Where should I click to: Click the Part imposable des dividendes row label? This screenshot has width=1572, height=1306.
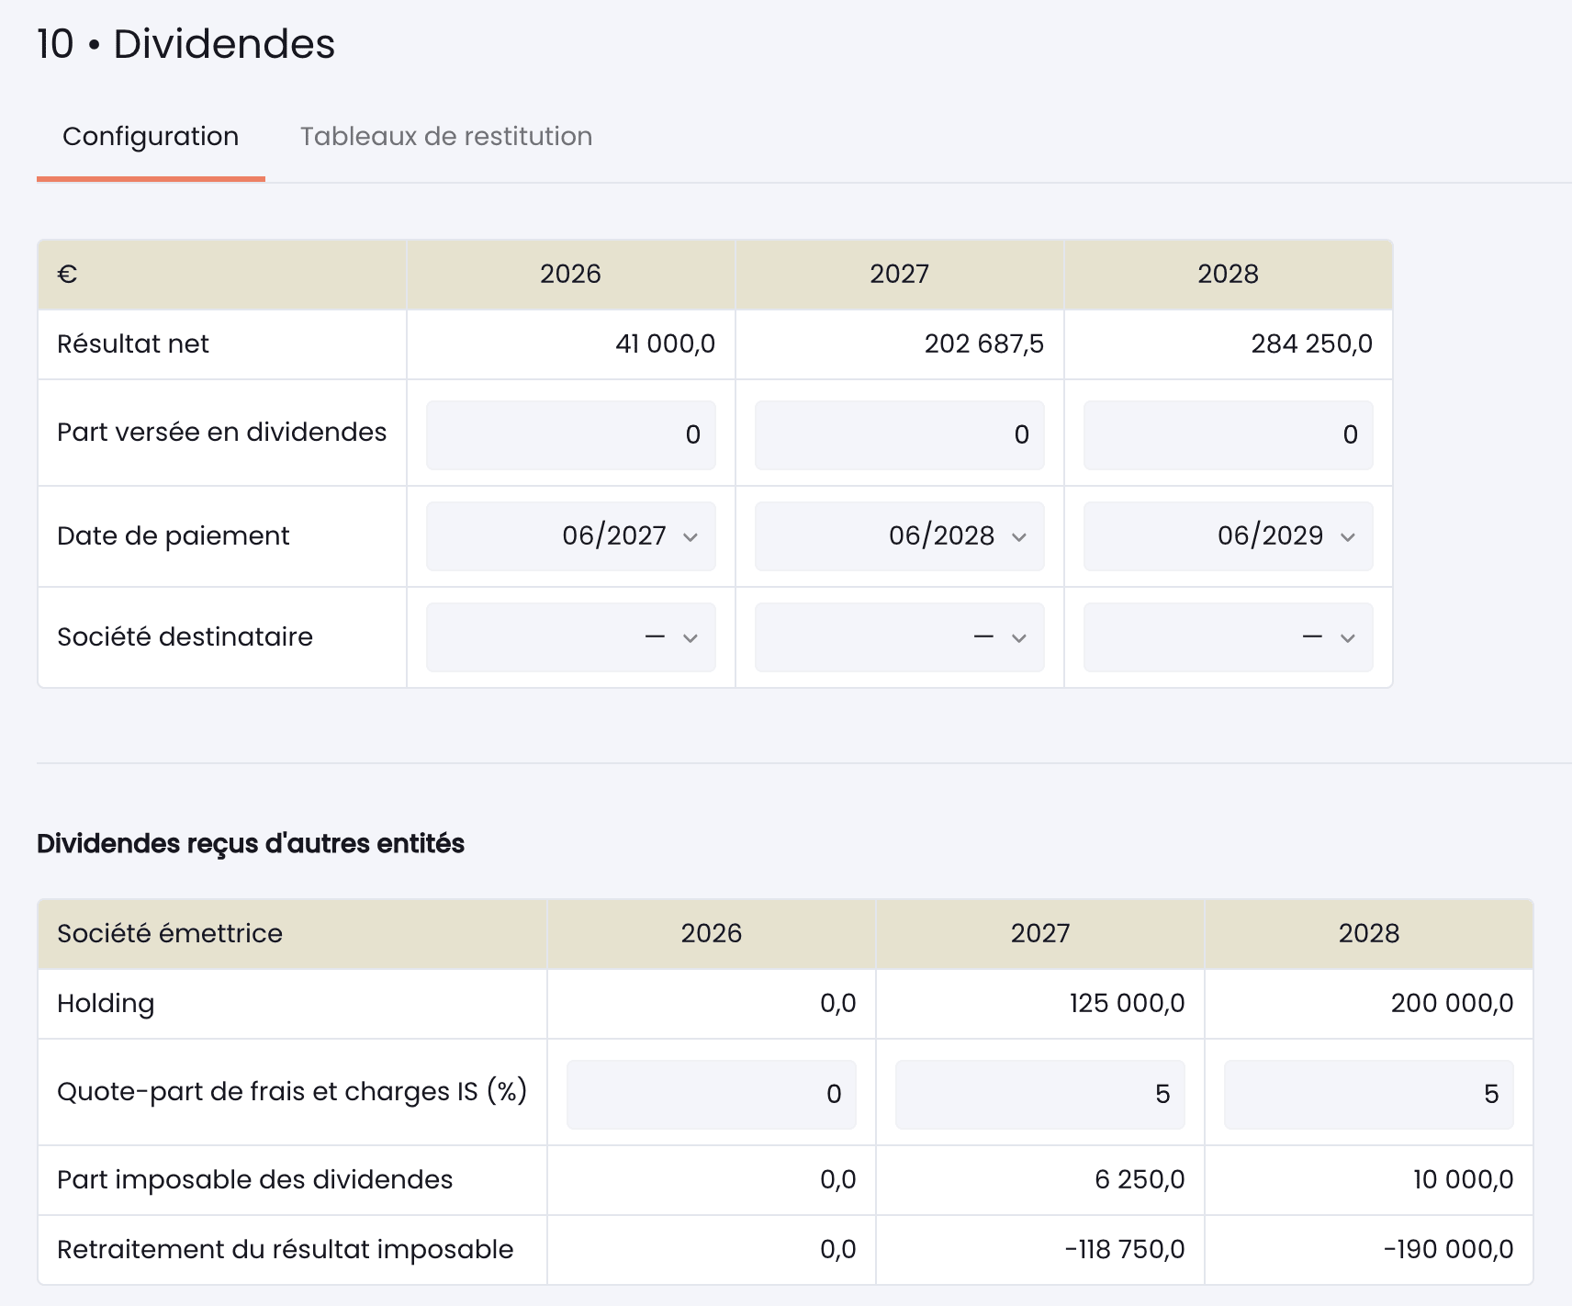[254, 1180]
